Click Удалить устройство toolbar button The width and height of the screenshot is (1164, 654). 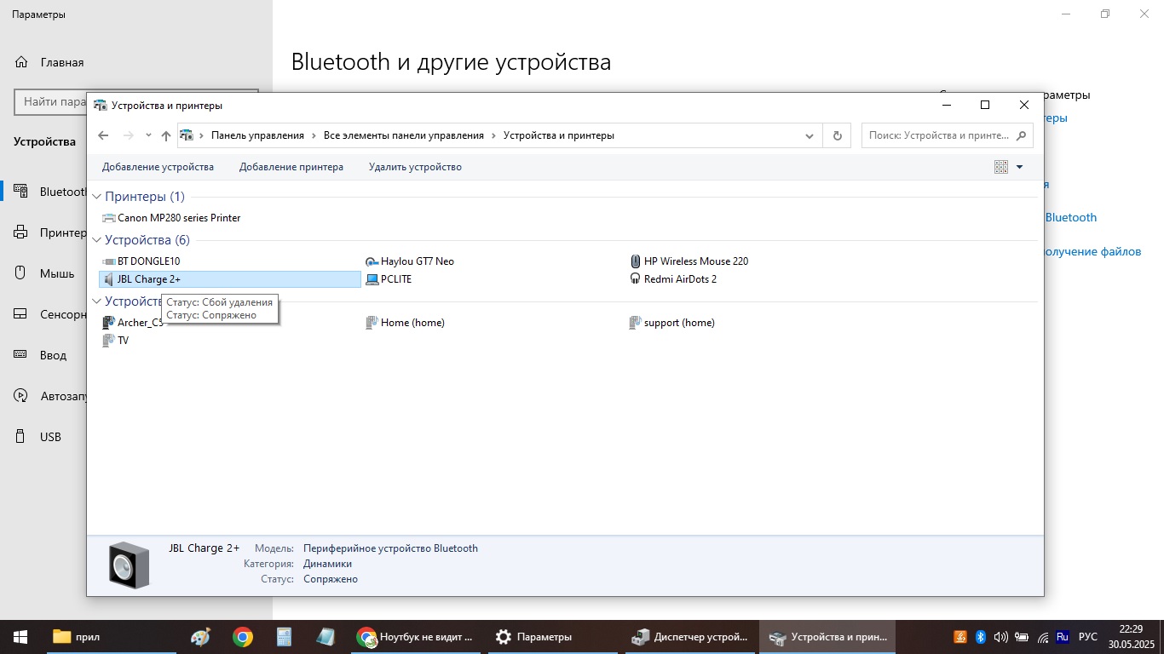click(415, 167)
